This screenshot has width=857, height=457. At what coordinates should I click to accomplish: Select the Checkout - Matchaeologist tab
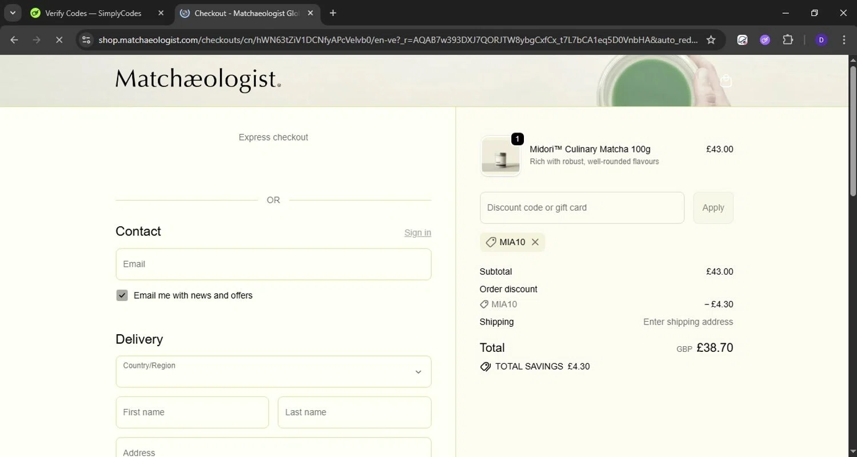247,13
